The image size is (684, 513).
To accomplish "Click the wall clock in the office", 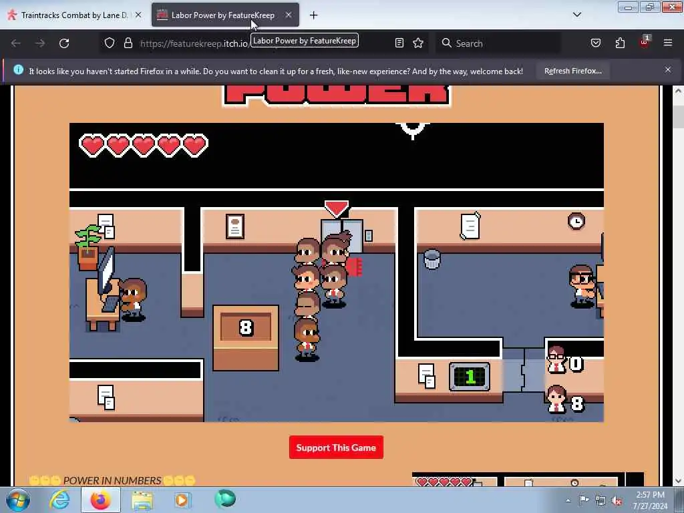I will (x=576, y=221).
